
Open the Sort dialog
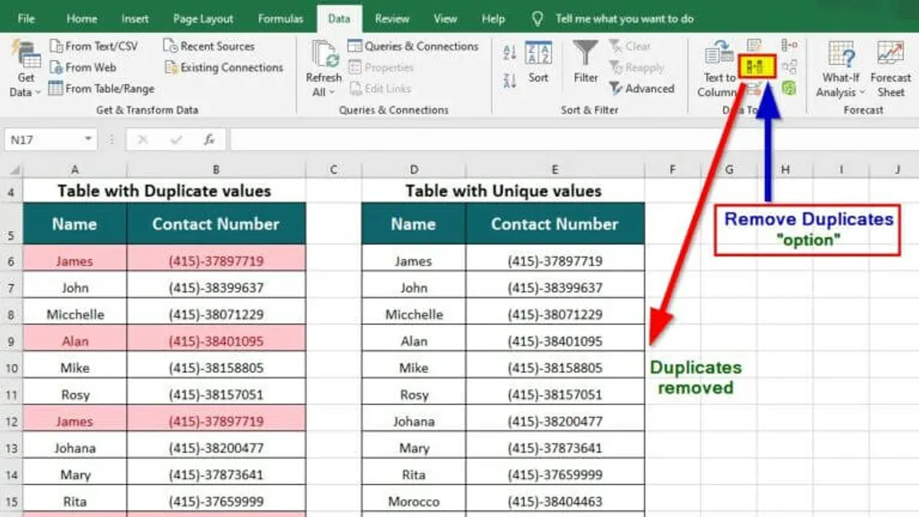point(539,61)
